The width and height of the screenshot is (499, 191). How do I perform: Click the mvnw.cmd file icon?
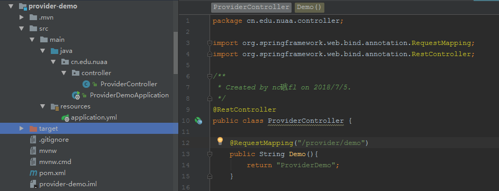[x=33, y=162]
